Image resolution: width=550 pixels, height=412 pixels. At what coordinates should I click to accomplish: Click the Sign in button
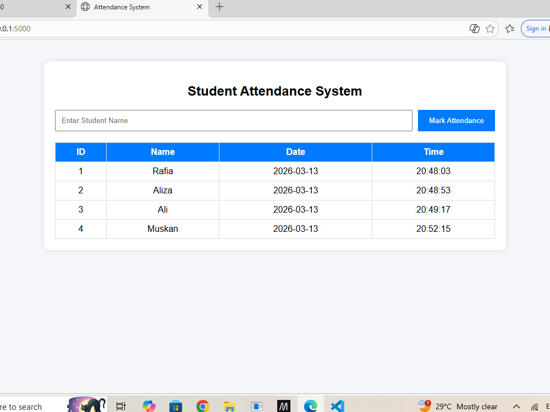(x=536, y=29)
